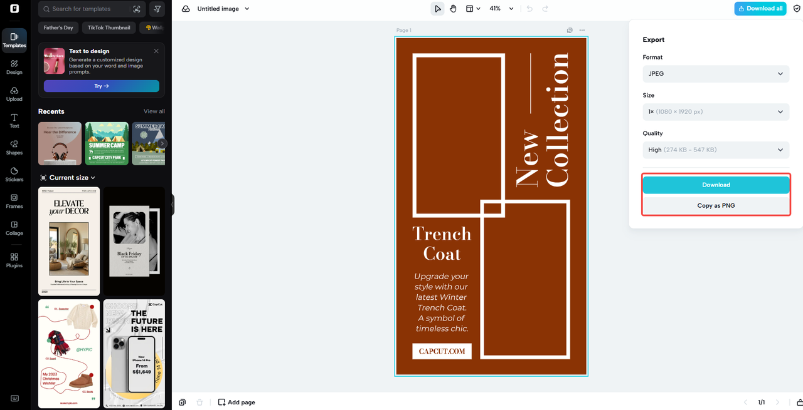The width and height of the screenshot is (803, 410).
Task: Click the Add page button
Action: point(237,402)
